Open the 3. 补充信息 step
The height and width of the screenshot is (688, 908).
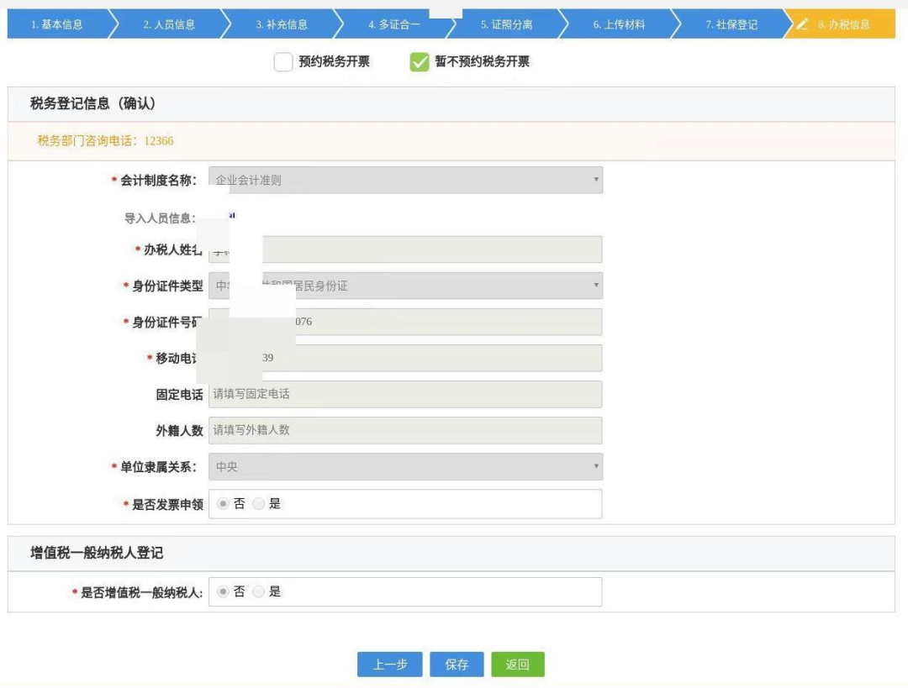282,24
